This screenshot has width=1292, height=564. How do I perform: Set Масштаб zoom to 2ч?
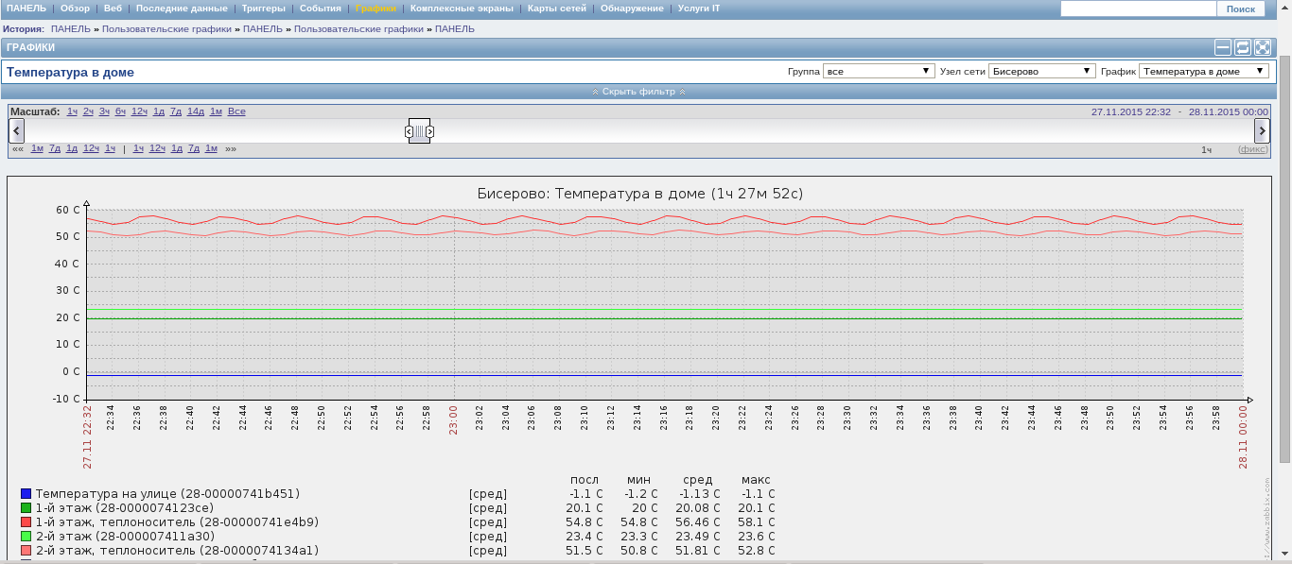[x=88, y=111]
